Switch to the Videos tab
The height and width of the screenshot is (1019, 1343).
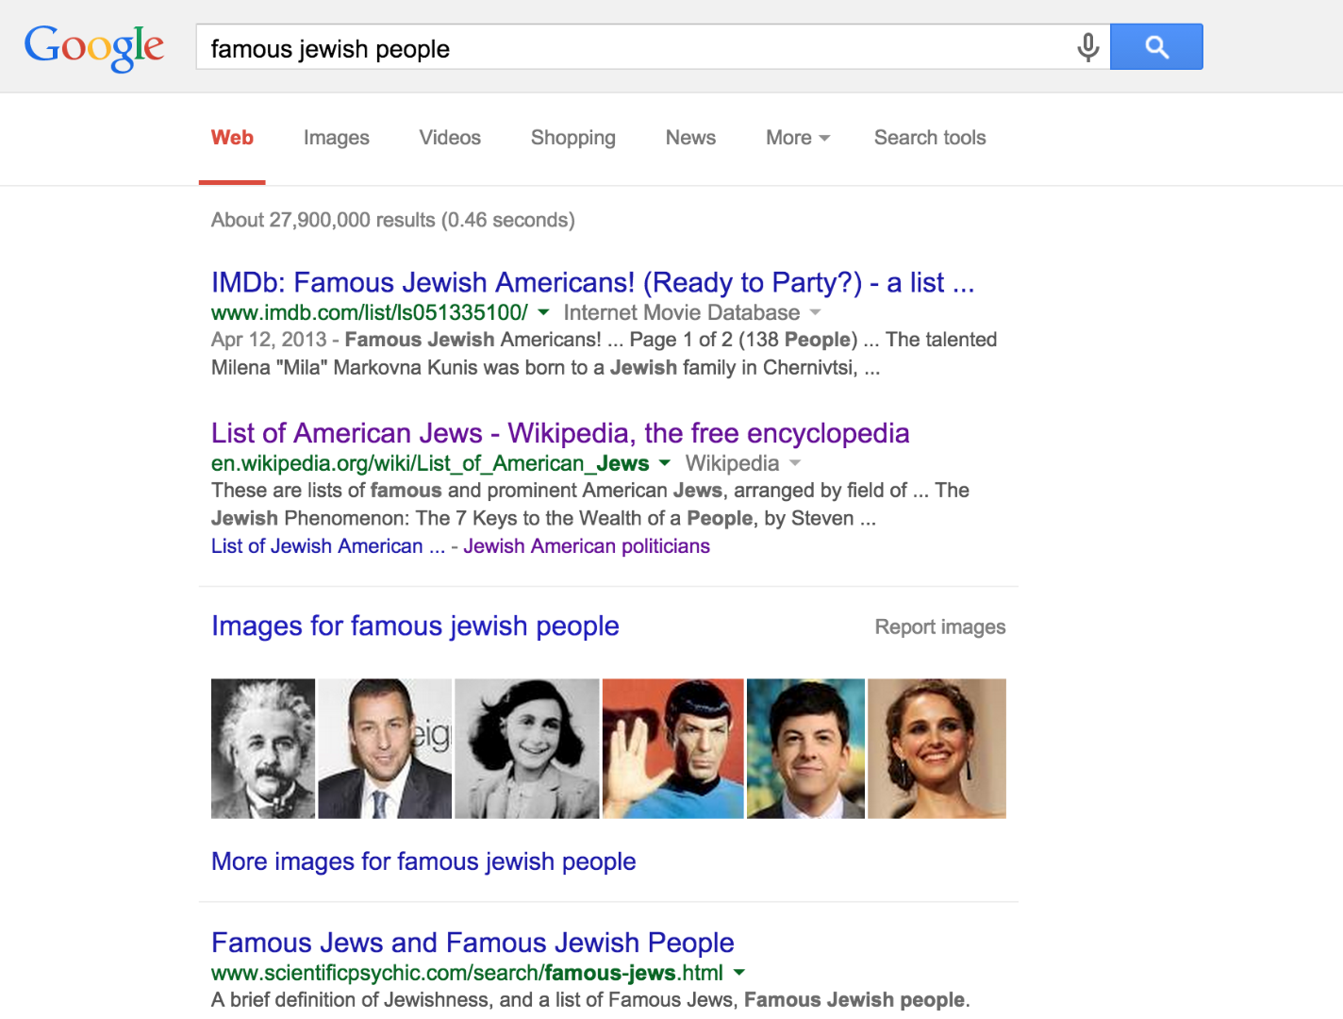450,138
